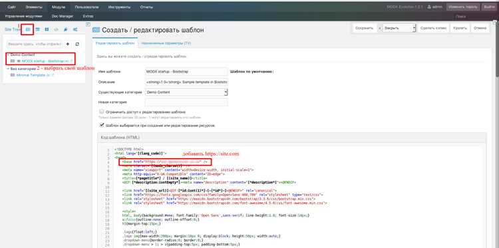Collapse the Demo Content category in the tree
The image size is (499, 248).
tap(8, 55)
